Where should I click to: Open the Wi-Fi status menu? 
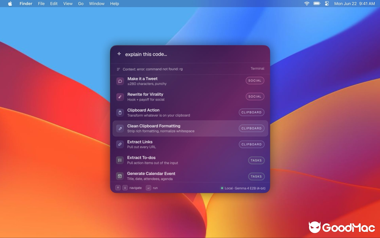(x=307, y=4)
